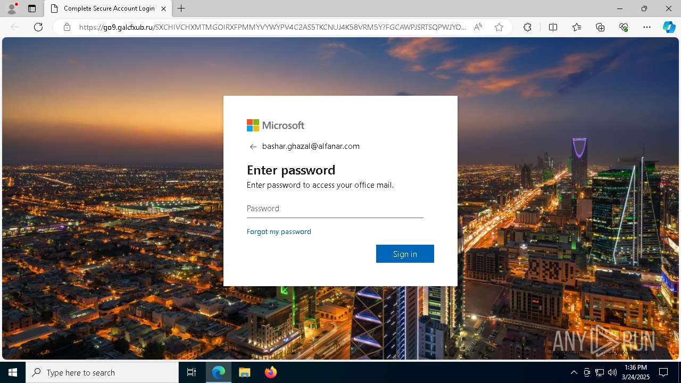Open Collections
The height and width of the screenshot is (383, 681).
(600, 27)
